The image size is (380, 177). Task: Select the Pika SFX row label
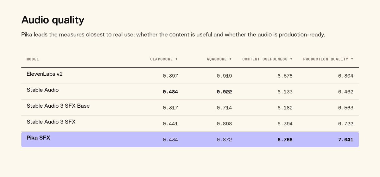[38, 138]
